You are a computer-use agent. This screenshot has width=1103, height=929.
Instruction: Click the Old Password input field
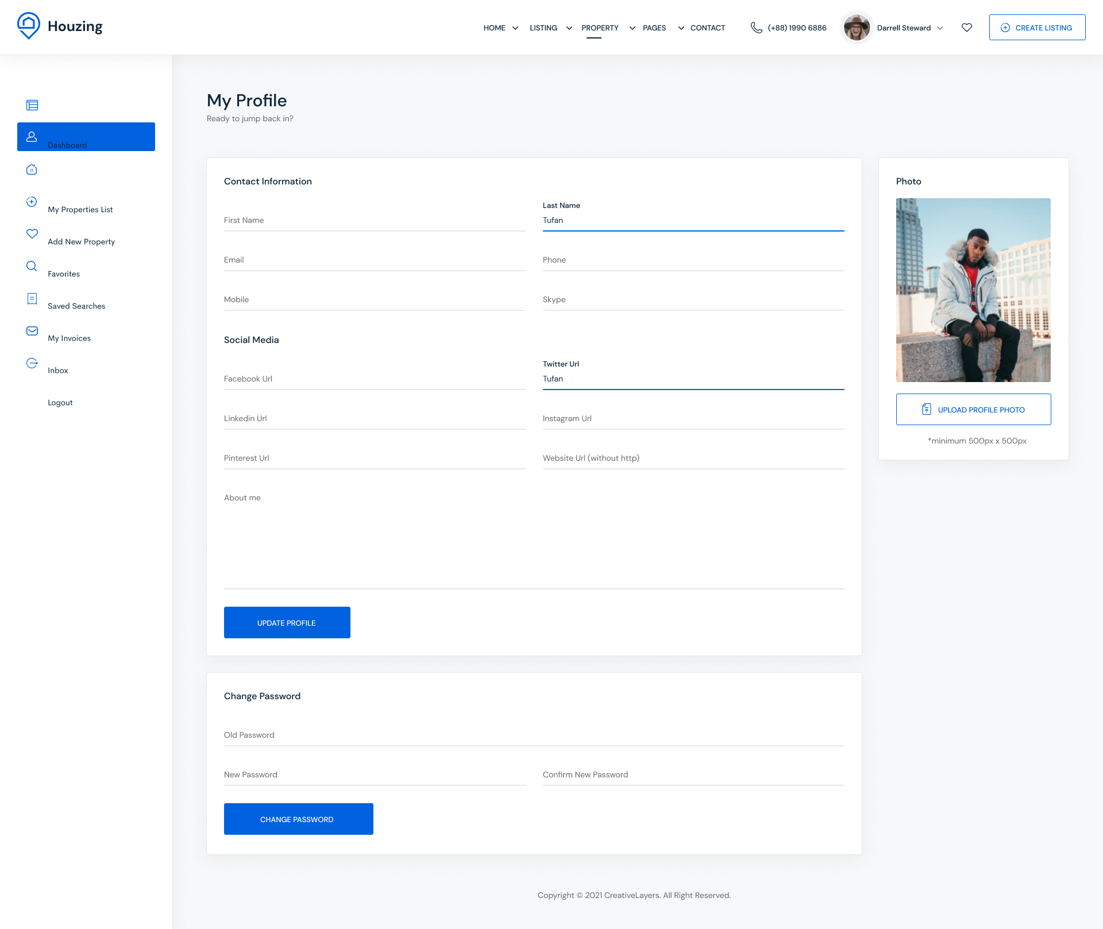tap(534, 735)
